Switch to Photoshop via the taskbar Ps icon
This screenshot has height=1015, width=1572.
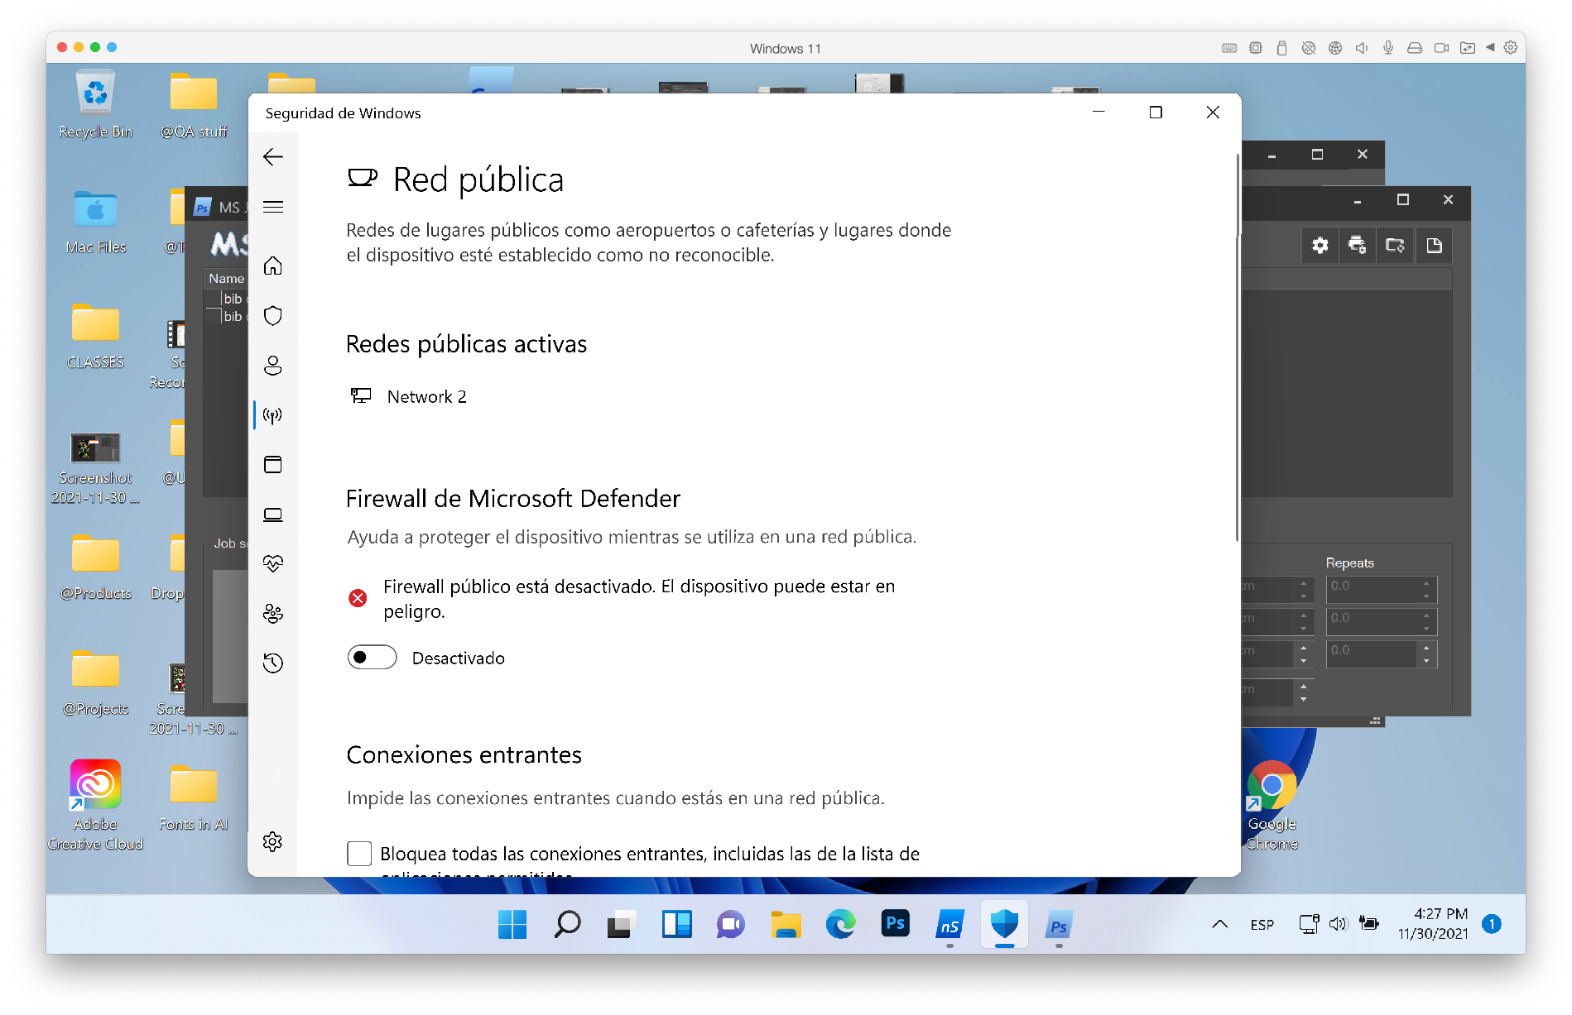point(895,924)
